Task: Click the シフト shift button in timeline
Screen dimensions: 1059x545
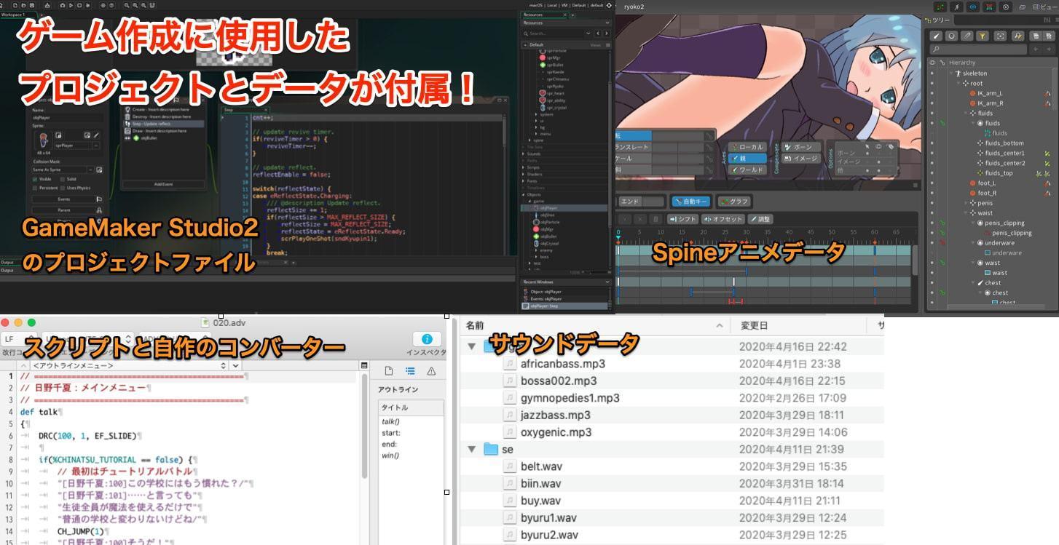Action: coord(682,219)
